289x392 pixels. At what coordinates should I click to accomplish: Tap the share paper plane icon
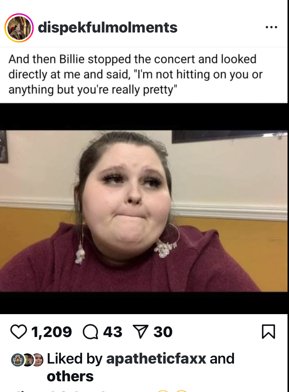140,331
